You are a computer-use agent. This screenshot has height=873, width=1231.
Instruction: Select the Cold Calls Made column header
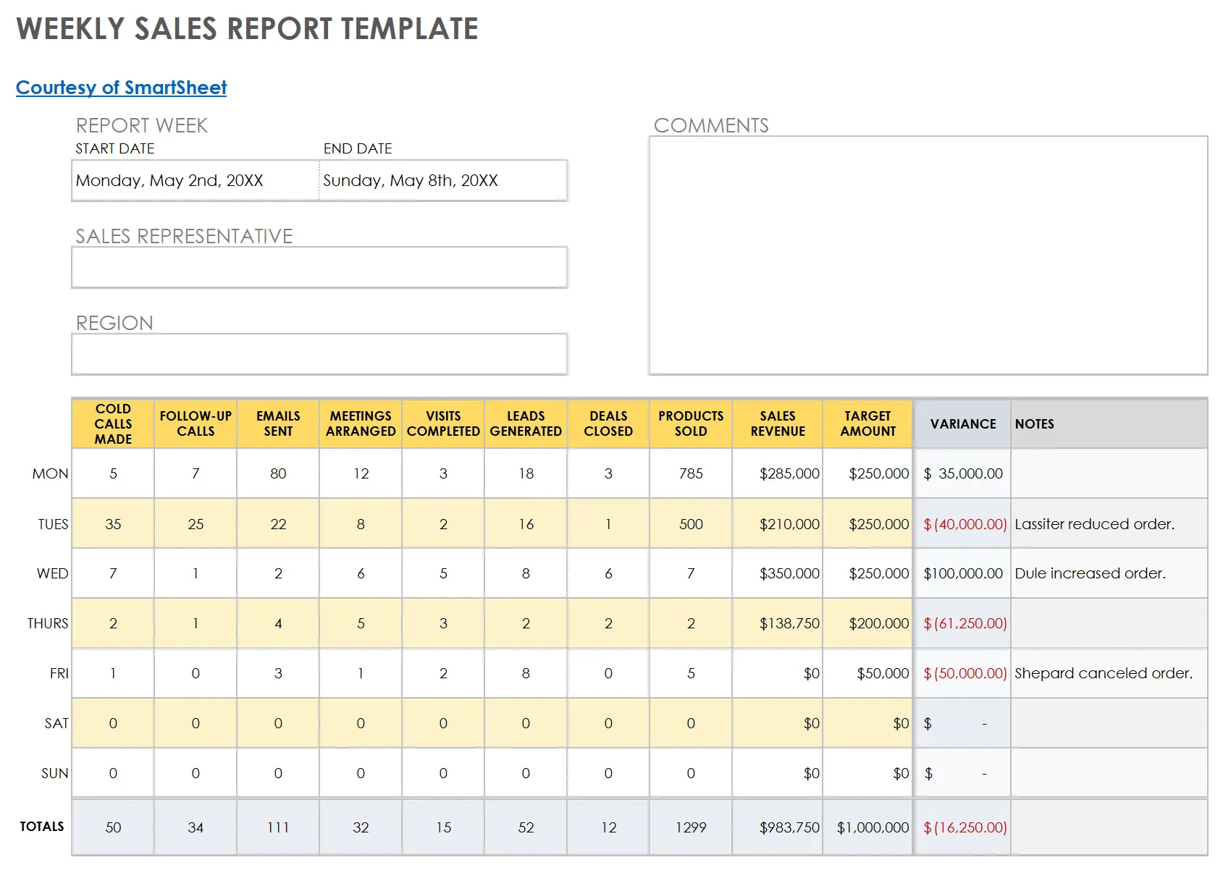click(113, 424)
